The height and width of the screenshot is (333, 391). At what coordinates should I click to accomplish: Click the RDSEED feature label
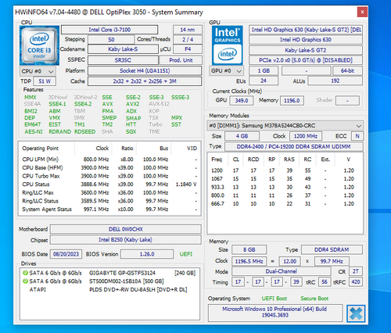click(84, 132)
